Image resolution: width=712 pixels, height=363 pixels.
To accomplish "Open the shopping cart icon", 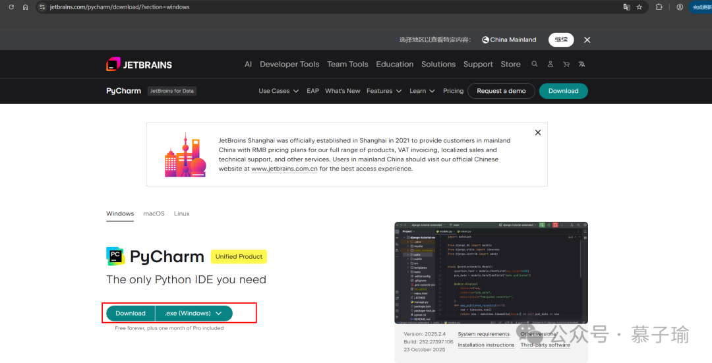I will pos(566,64).
